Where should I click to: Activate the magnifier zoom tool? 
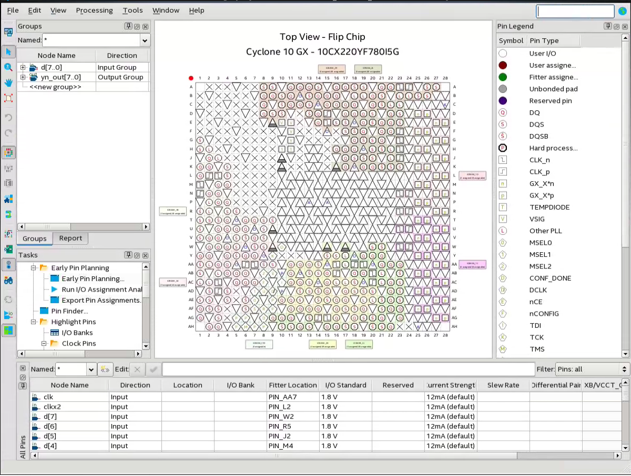[8, 67]
